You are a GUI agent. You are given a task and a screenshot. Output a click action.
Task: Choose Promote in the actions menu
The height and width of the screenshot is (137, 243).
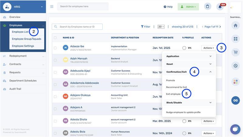(170, 80)
